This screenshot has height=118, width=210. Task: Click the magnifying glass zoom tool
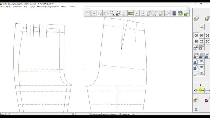112,13
